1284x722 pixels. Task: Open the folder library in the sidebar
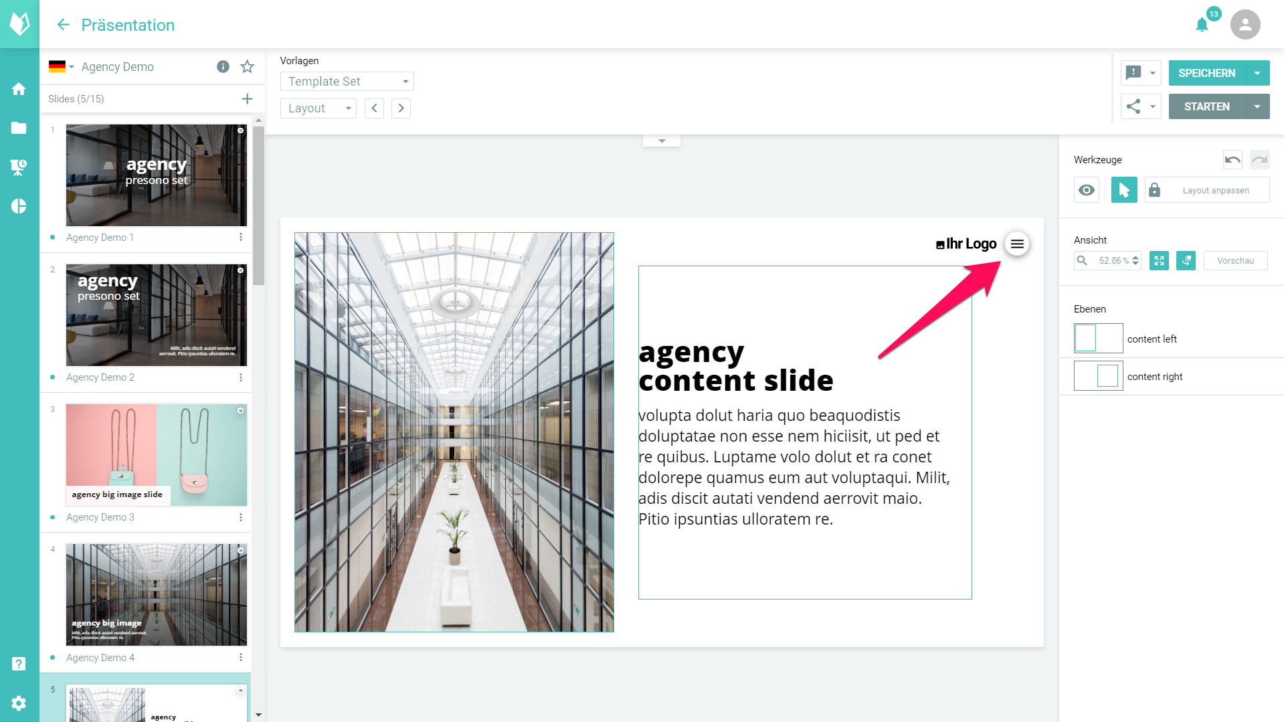[x=19, y=128]
